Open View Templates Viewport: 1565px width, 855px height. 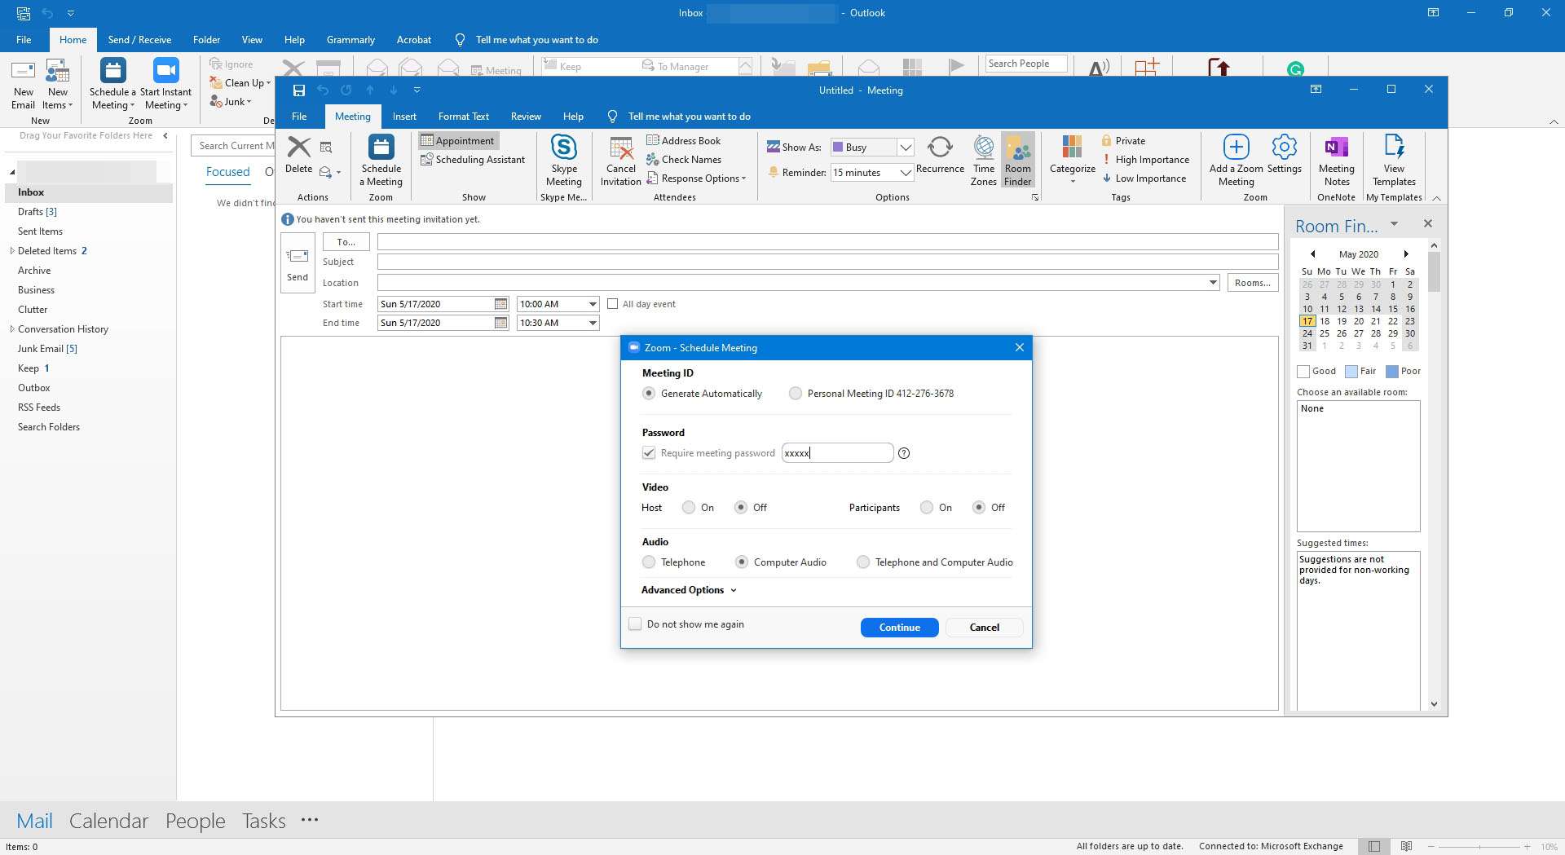pos(1394,161)
